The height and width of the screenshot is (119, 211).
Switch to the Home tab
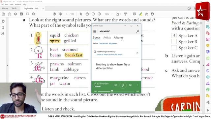(5, 8)
